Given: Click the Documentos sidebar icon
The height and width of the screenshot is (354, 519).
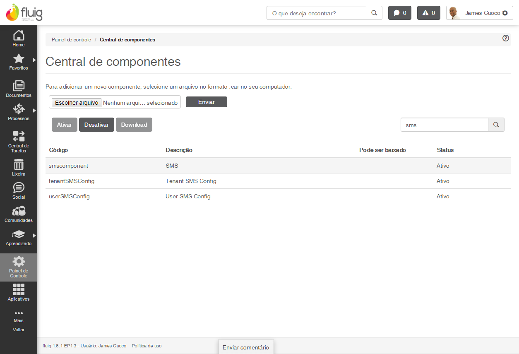Looking at the screenshot, I should pos(19,86).
